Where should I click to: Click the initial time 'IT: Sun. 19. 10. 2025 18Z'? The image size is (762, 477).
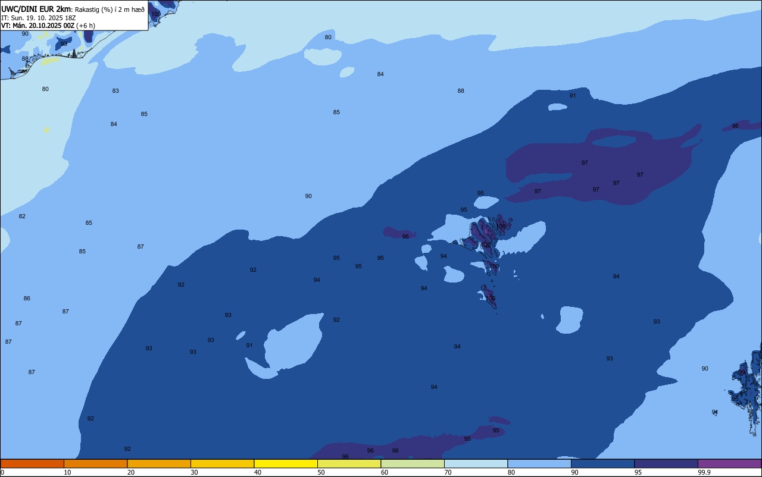coord(39,18)
